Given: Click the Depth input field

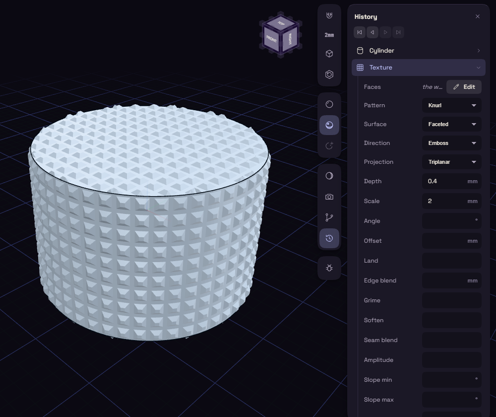Looking at the screenshot, I should (452, 181).
